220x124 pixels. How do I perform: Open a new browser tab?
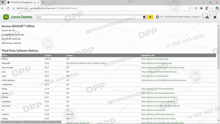tap(43, 2)
